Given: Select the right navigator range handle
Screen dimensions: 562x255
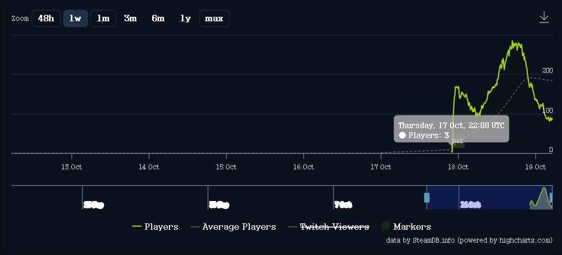Looking at the screenshot, I should pos(551,198).
